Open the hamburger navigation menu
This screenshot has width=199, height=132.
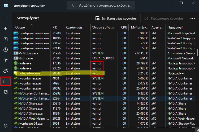6,18
